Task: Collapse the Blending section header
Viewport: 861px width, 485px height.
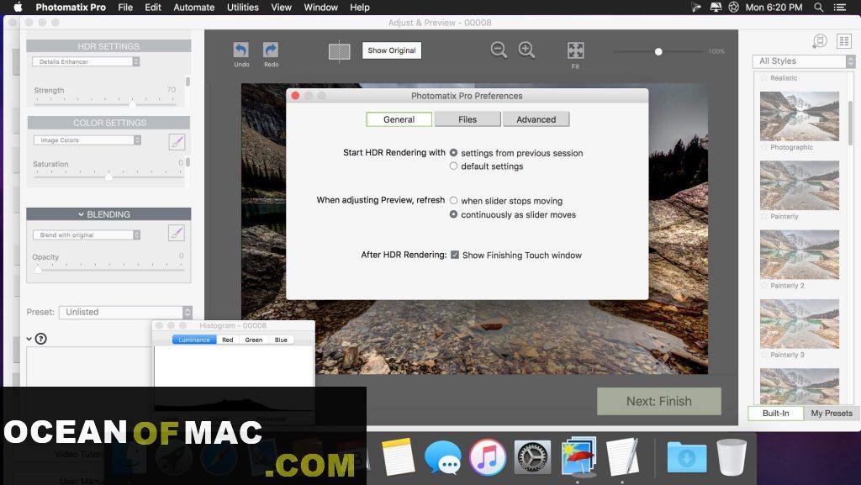Action: (x=108, y=214)
